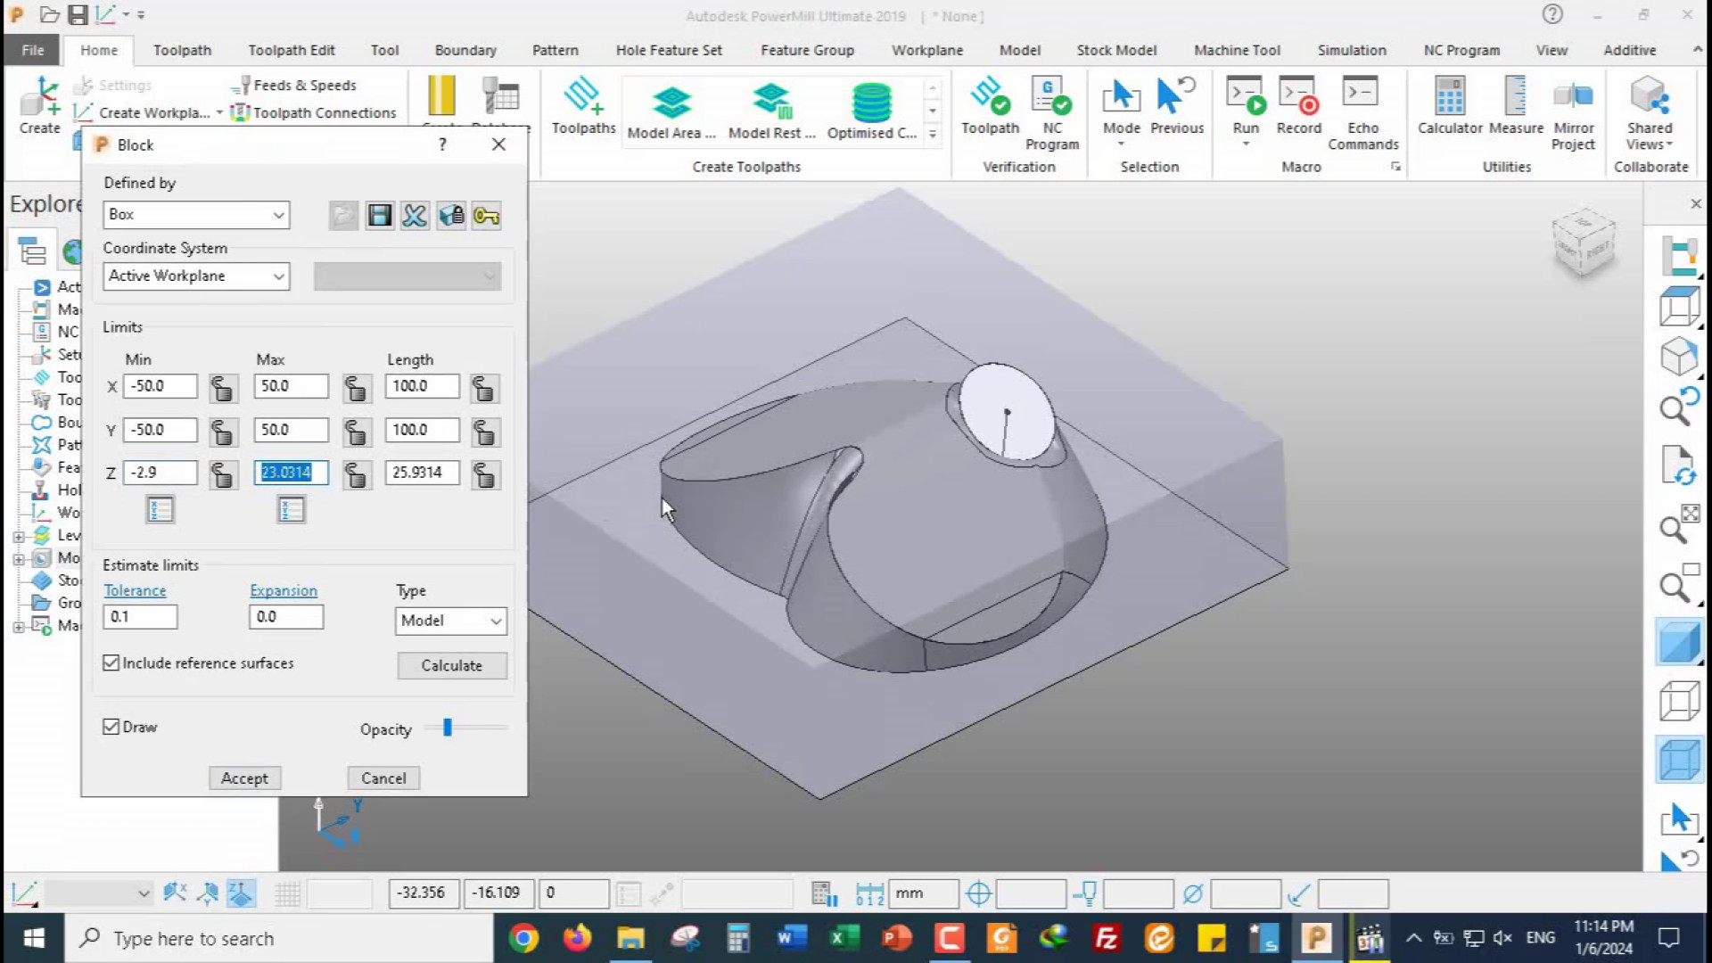
Task: Click the shaded view icon on right toolbar
Action: (x=1679, y=642)
